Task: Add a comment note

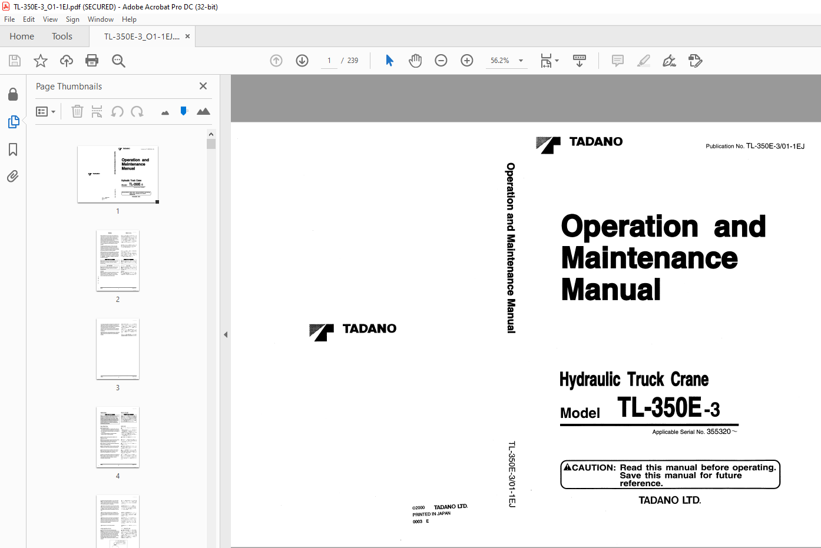Action: point(618,61)
